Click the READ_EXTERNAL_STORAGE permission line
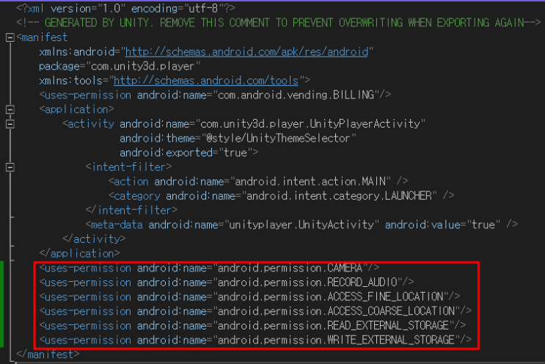 [x=252, y=326]
